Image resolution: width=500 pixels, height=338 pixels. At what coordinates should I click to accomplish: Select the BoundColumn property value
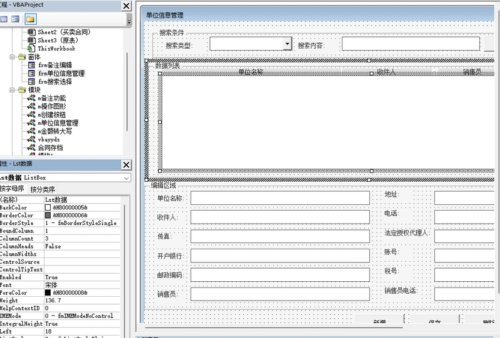(x=82, y=231)
